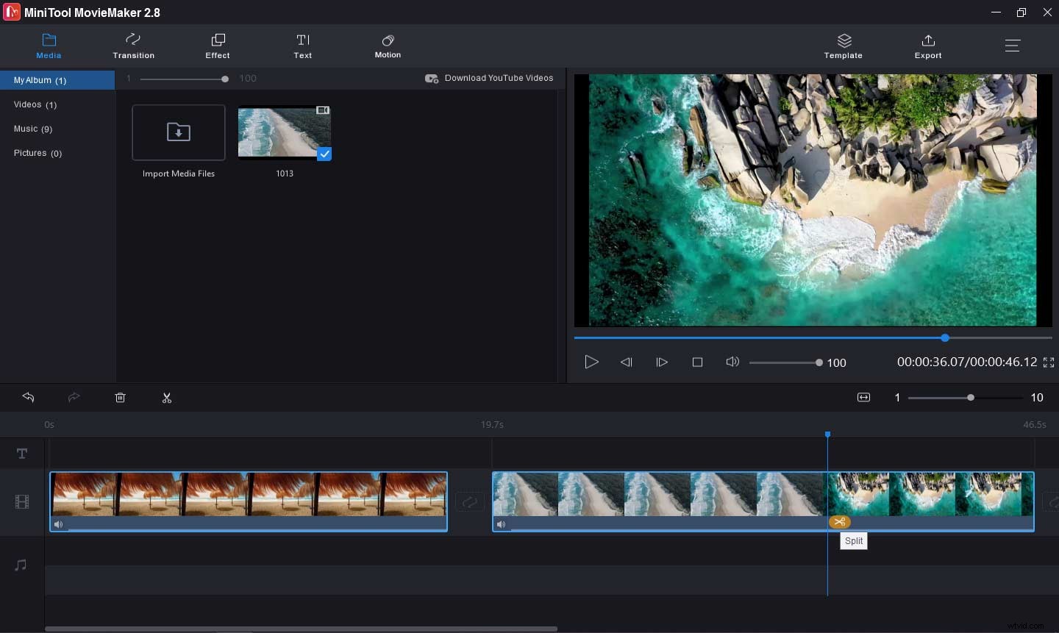The height and width of the screenshot is (633, 1059).
Task: Open the Template gallery
Action: click(843, 46)
